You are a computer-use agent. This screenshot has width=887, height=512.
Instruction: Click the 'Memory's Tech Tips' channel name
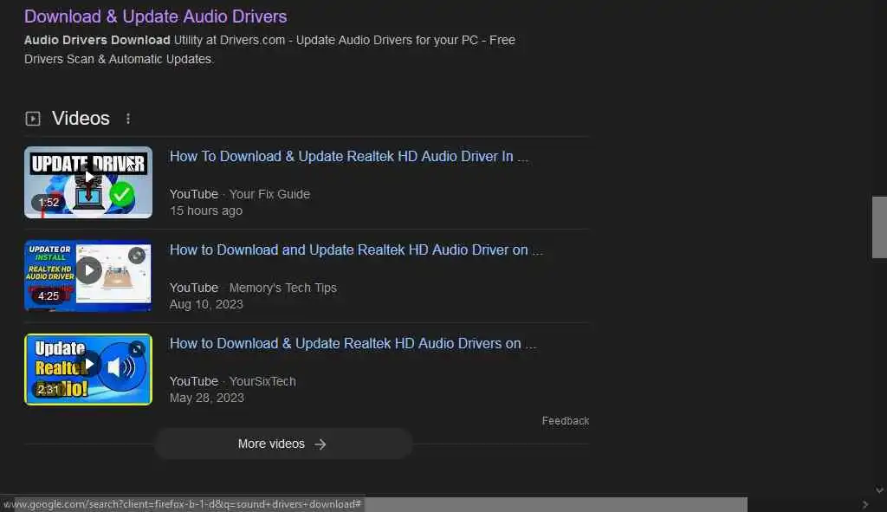[283, 288]
